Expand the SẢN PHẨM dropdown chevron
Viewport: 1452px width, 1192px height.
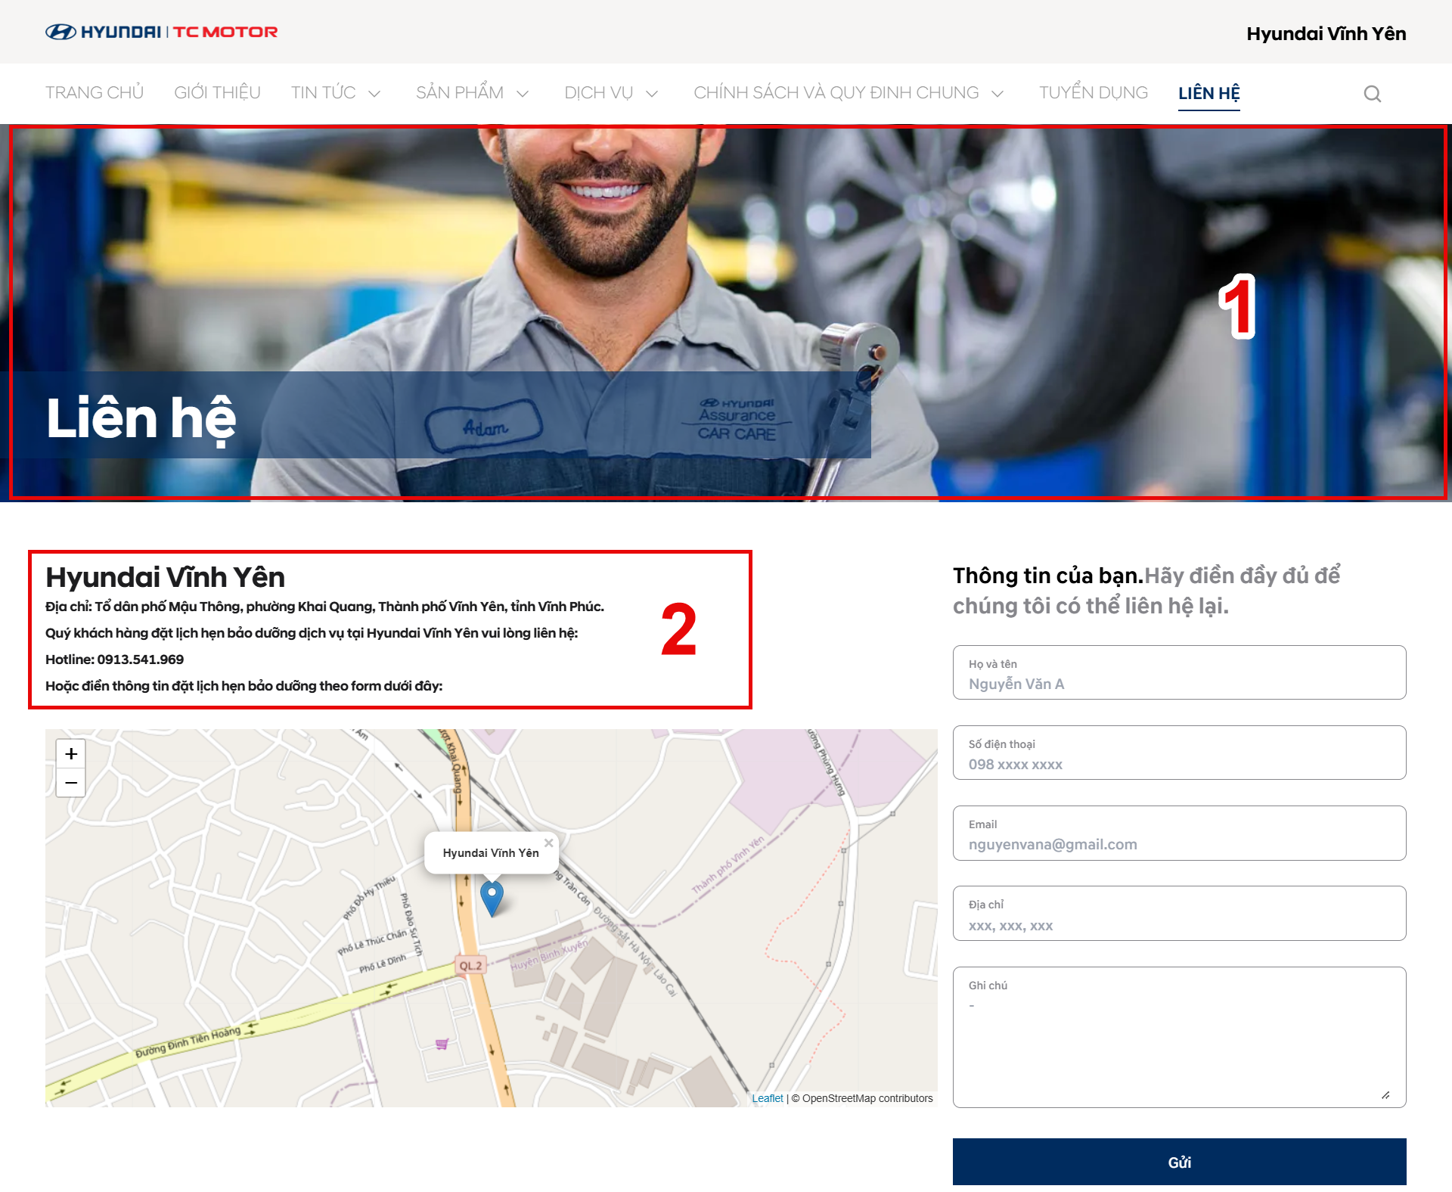tap(523, 94)
